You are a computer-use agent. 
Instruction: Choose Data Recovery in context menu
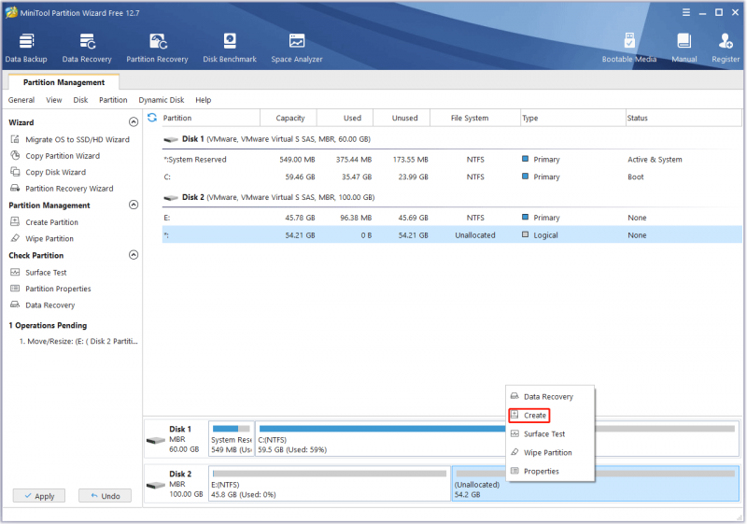tap(550, 397)
